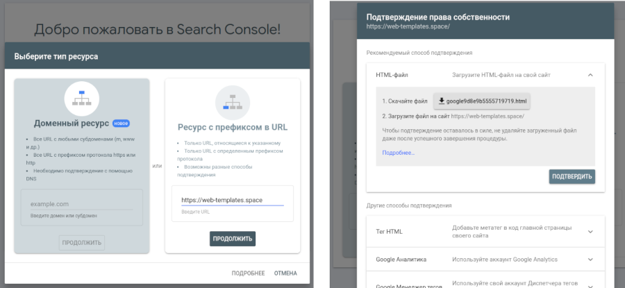Click the ПОДТВЕРДИТЬ button
The image size is (625, 288).
click(572, 176)
